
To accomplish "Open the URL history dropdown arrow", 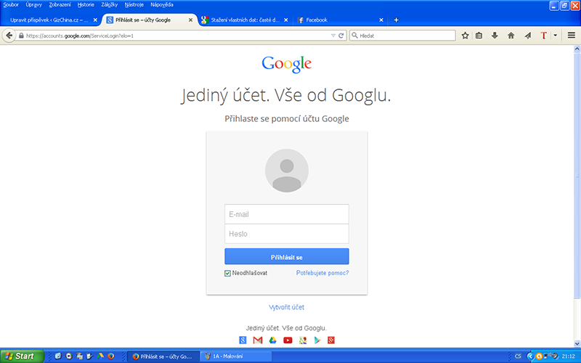I will (333, 36).
